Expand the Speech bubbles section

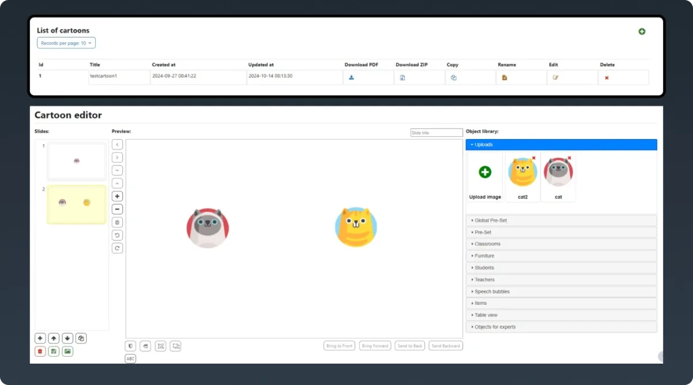coord(561,291)
